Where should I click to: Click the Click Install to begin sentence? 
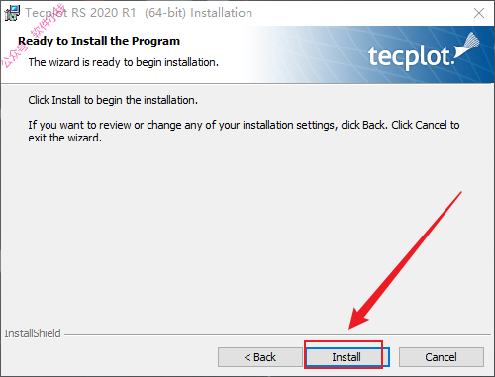point(113,100)
